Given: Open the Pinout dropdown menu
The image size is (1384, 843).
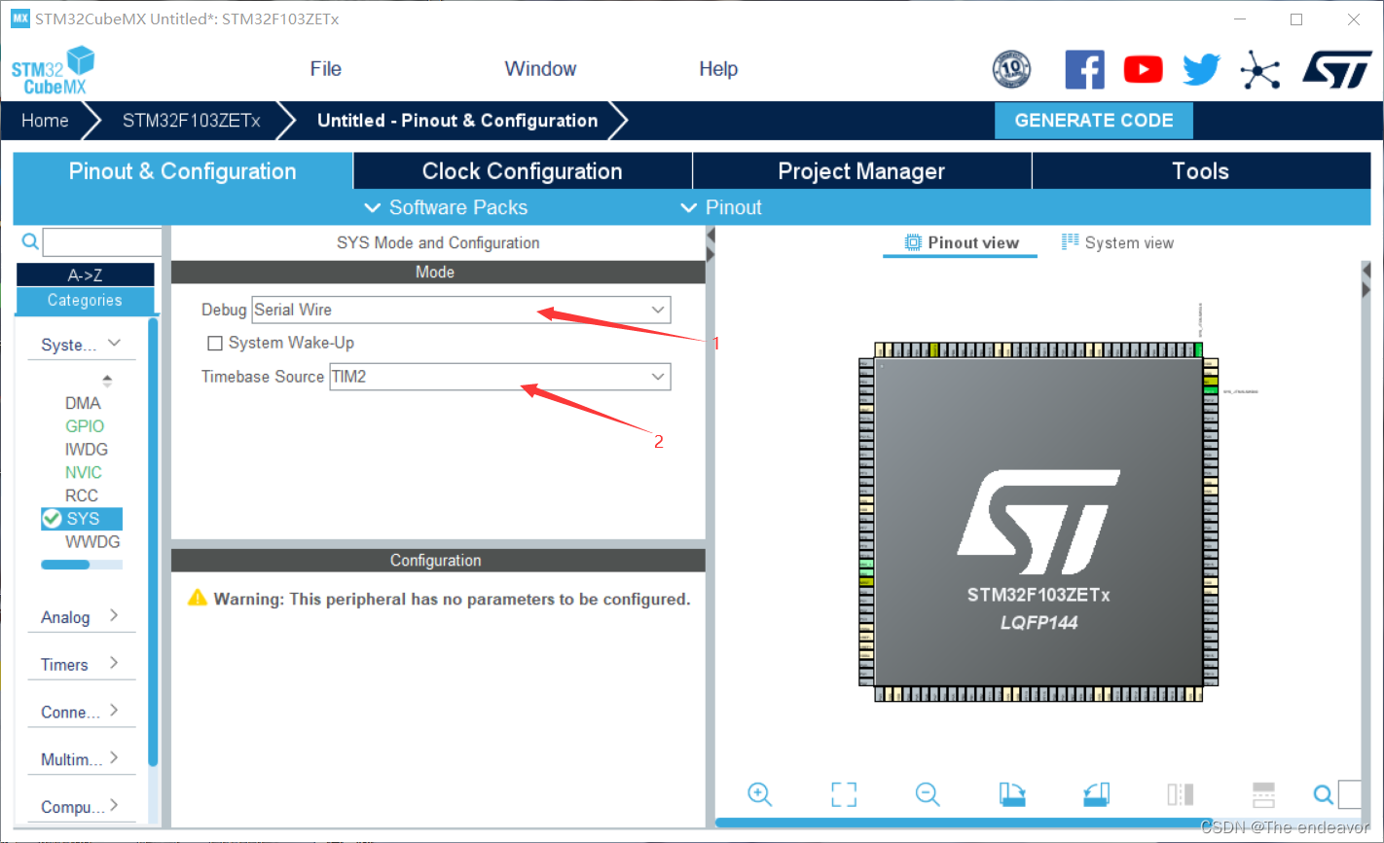Looking at the screenshot, I should pos(721,207).
